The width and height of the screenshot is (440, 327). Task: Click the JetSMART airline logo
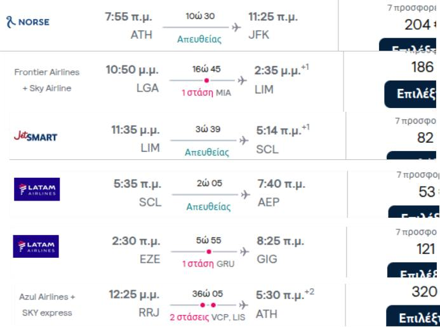point(36,136)
